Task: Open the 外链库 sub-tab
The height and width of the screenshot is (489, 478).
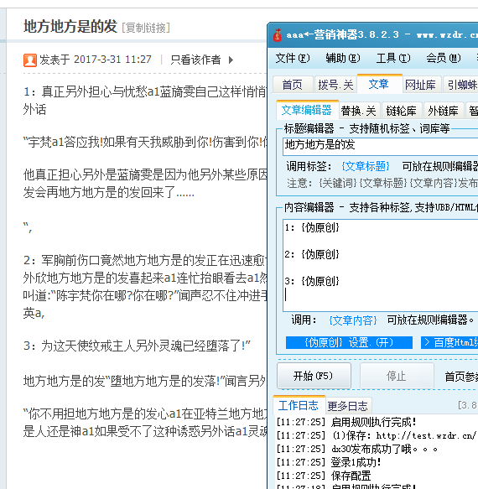Action: pyautogui.click(x=443, y=111)
